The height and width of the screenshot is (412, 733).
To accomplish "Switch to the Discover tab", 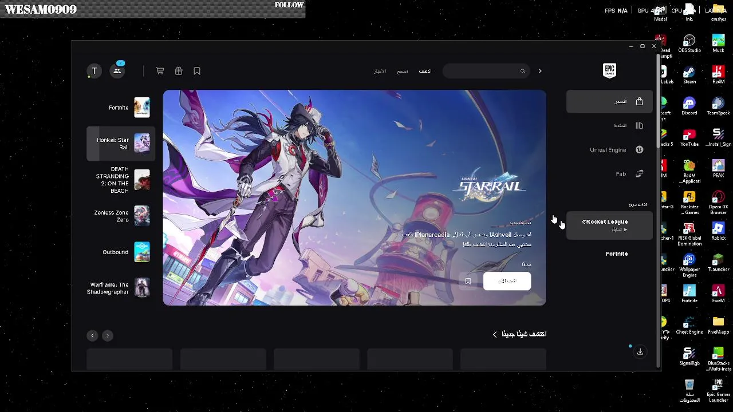I will (x=425, y=71).
